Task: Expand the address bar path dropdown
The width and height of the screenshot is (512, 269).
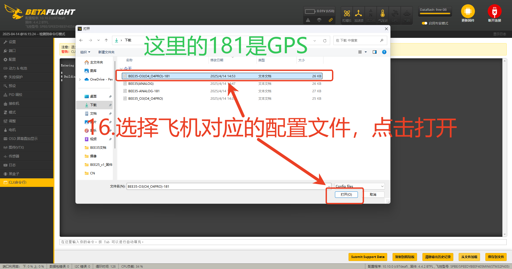Action: coord(315,41)
